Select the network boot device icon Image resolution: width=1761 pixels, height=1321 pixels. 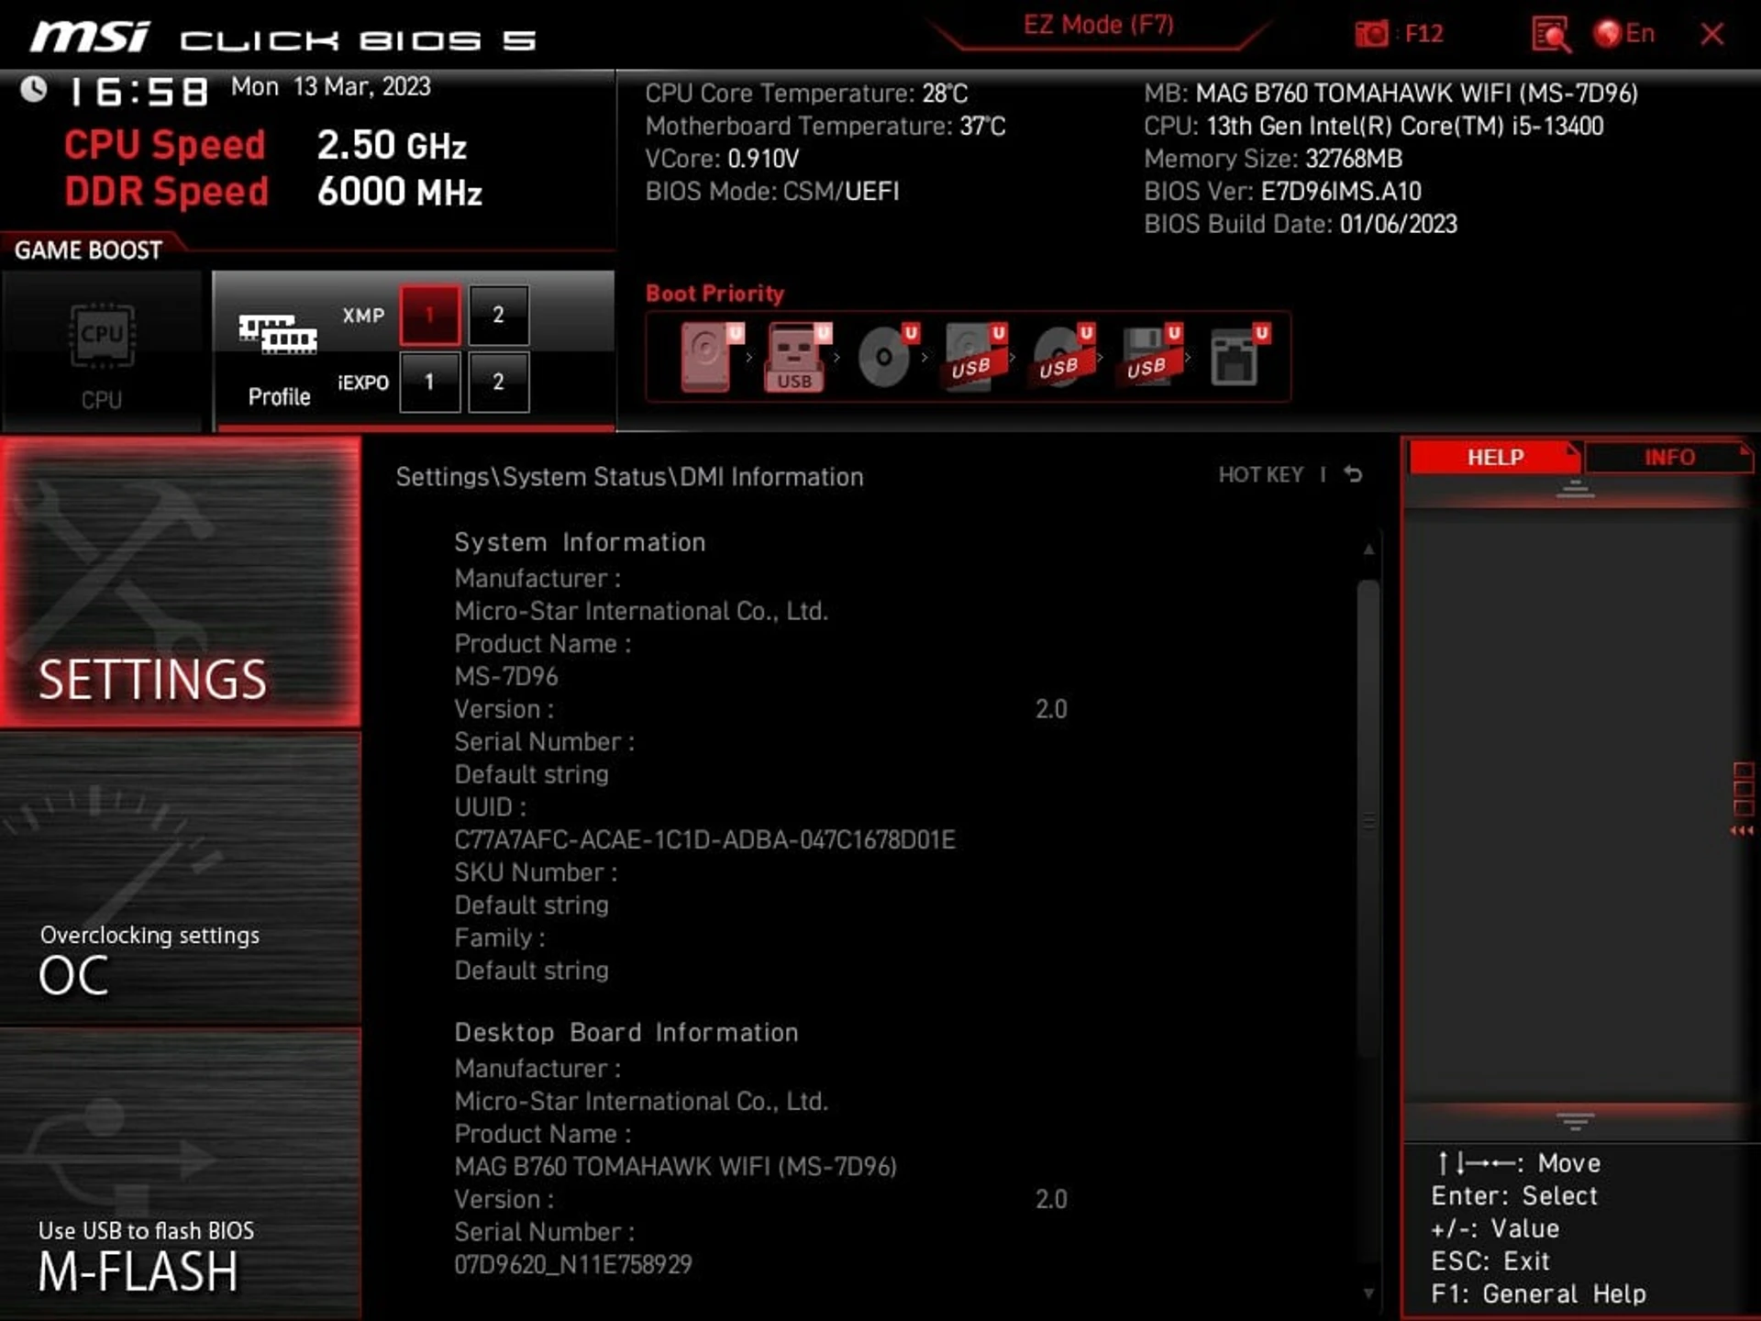[1238, 357]
